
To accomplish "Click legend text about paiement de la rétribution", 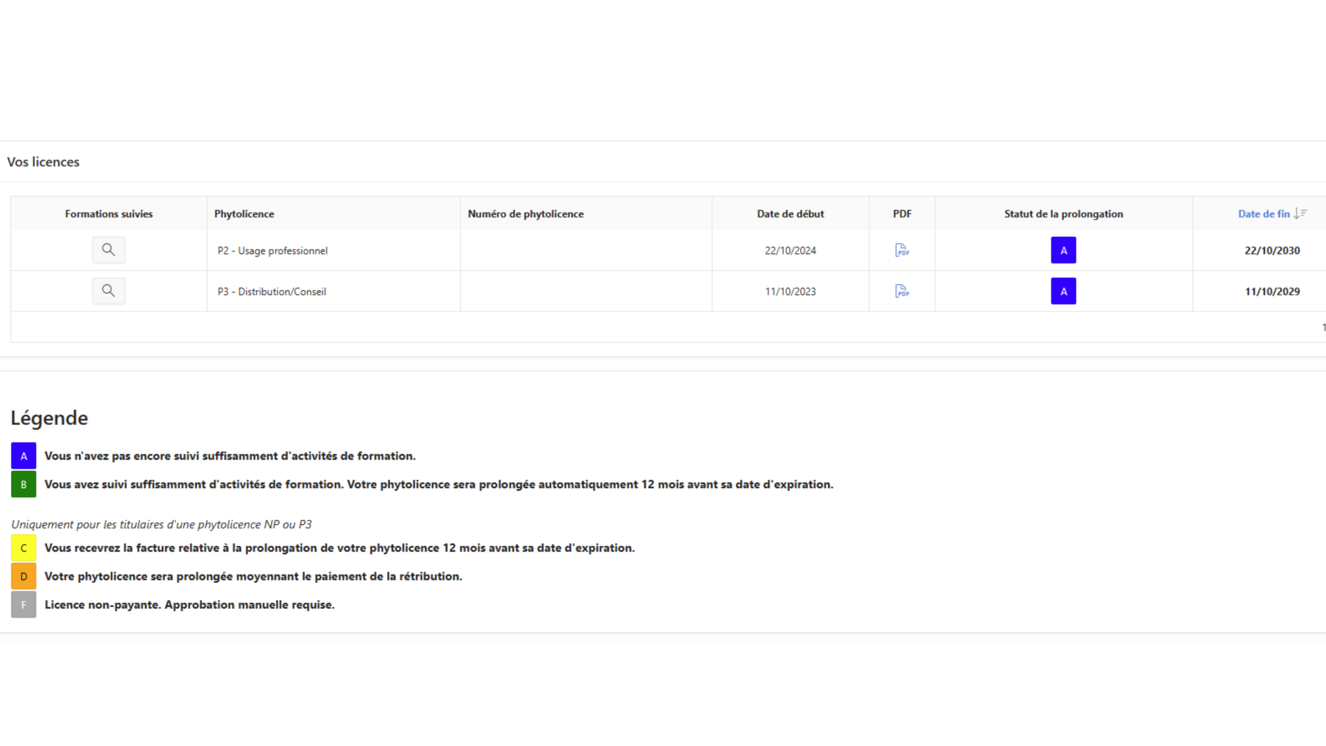I will click(x=253, y=576).
